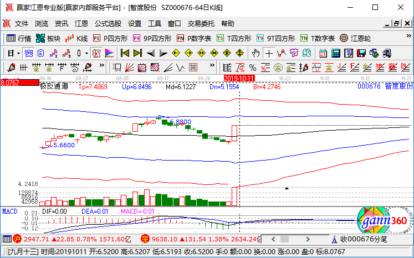This screenshot has width=414, height=258.
Task: Select the hand pan tool
Action: [x=255, y=53]
